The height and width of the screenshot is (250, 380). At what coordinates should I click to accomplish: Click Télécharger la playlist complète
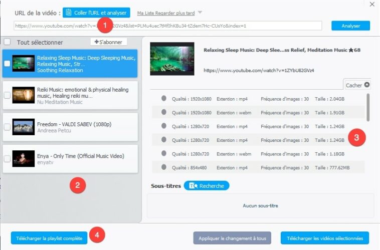click(x=49, y=238)
